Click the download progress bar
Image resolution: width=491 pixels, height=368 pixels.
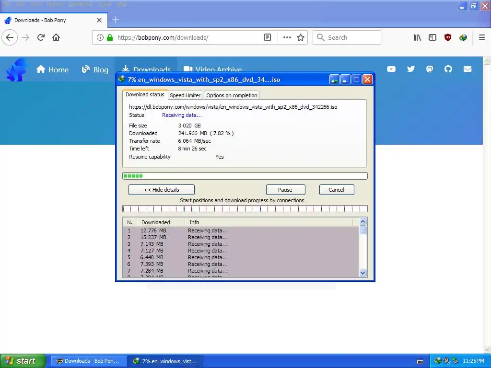pos(245,176)
